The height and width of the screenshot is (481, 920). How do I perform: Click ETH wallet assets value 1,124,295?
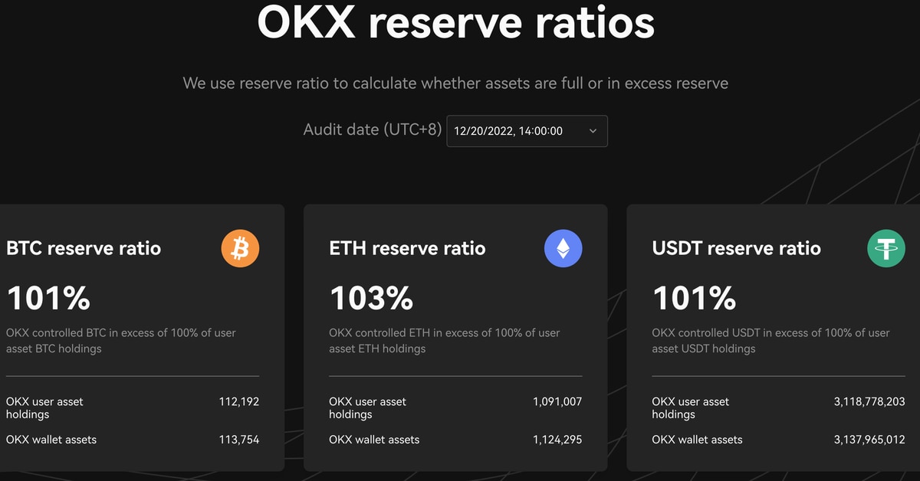tap(557, 440)
